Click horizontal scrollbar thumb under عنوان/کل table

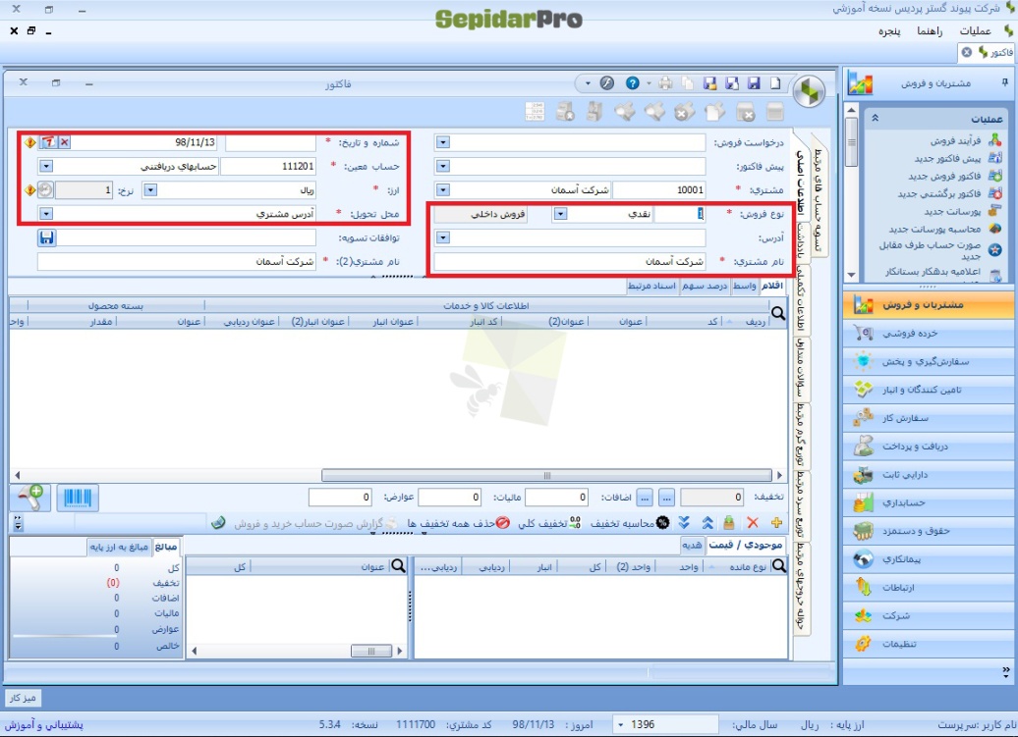pyautogui.click(x=371, y=651)
